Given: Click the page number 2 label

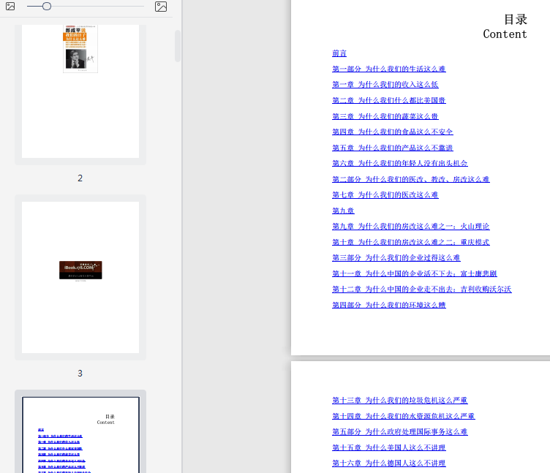Looking at the screenshot, I should tap(80, 178).
